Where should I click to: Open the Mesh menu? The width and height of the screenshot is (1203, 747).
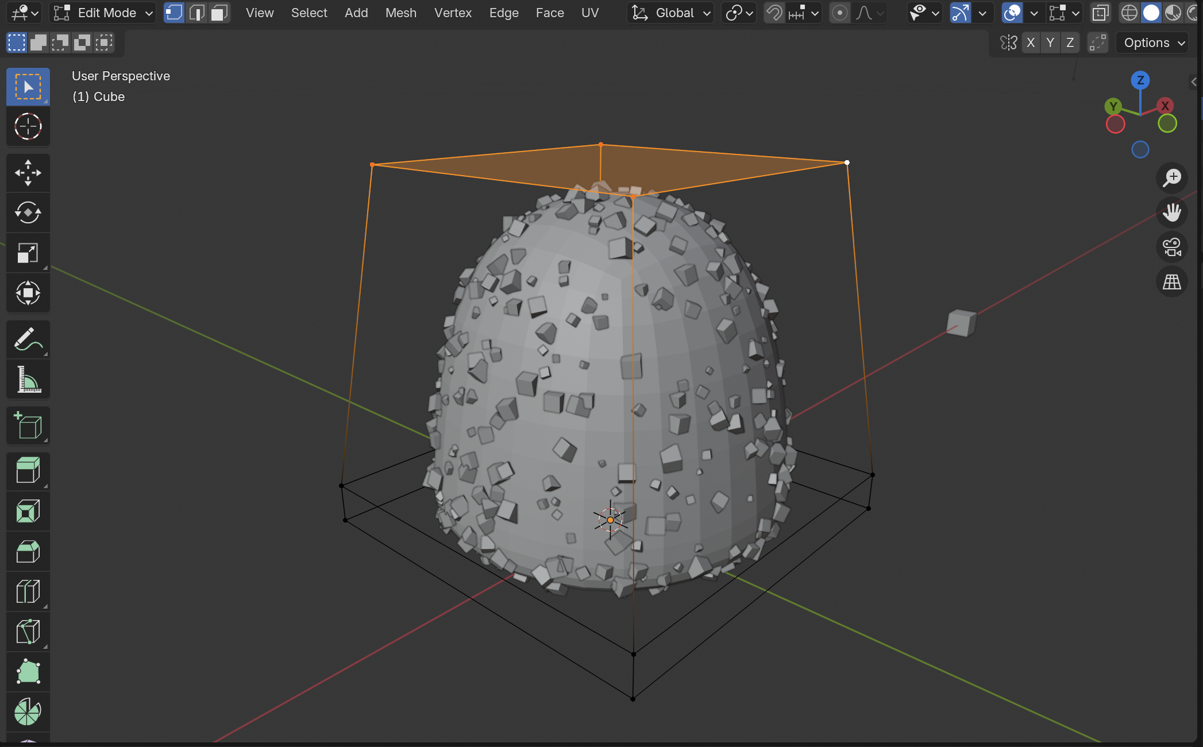pyautogui.click(x=400, y=13)
